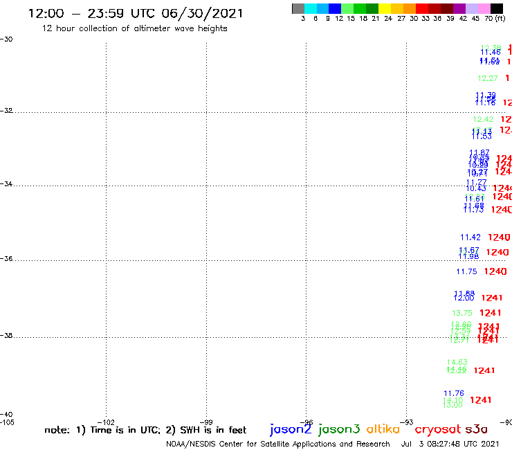Click the green wave height value 12.27
The image size is (512, 450).
pyautogui.click(x=488, y=78)
